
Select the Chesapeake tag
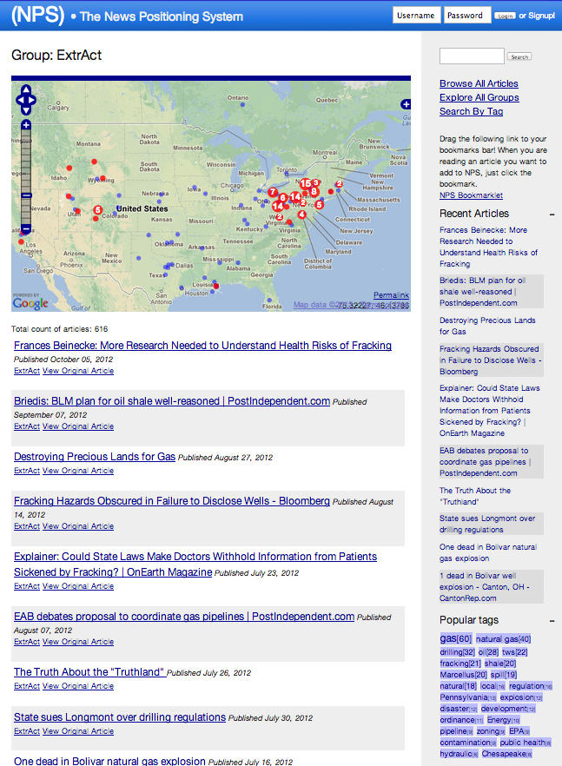coord(506,754)
